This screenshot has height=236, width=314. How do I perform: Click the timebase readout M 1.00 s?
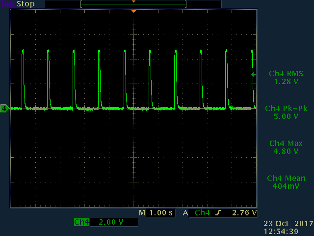coord(157,213)
